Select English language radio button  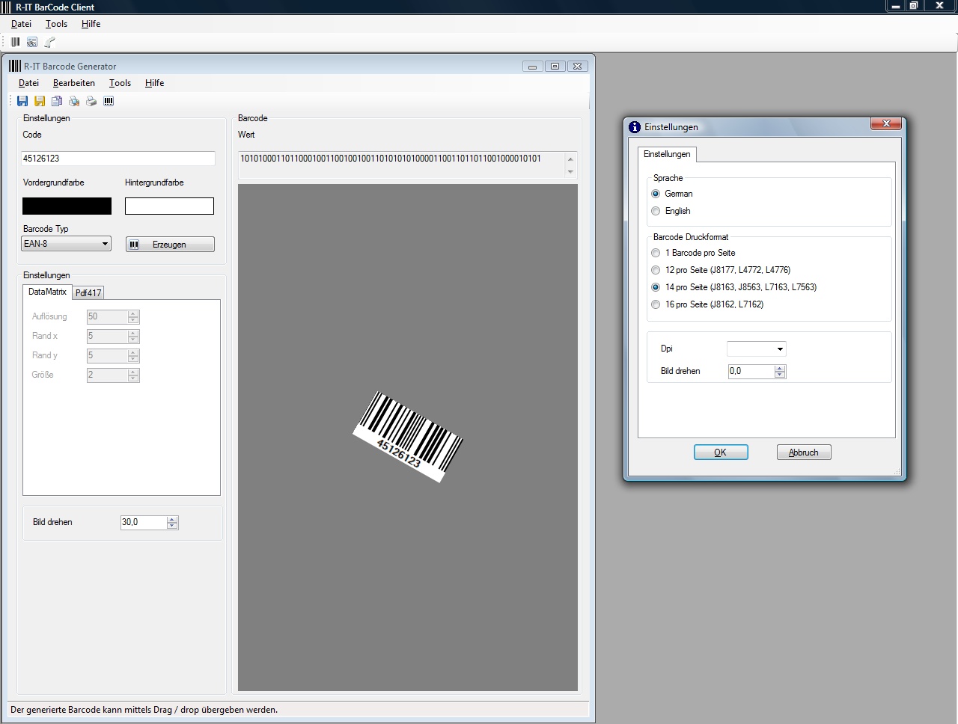(x=656, y=211)
